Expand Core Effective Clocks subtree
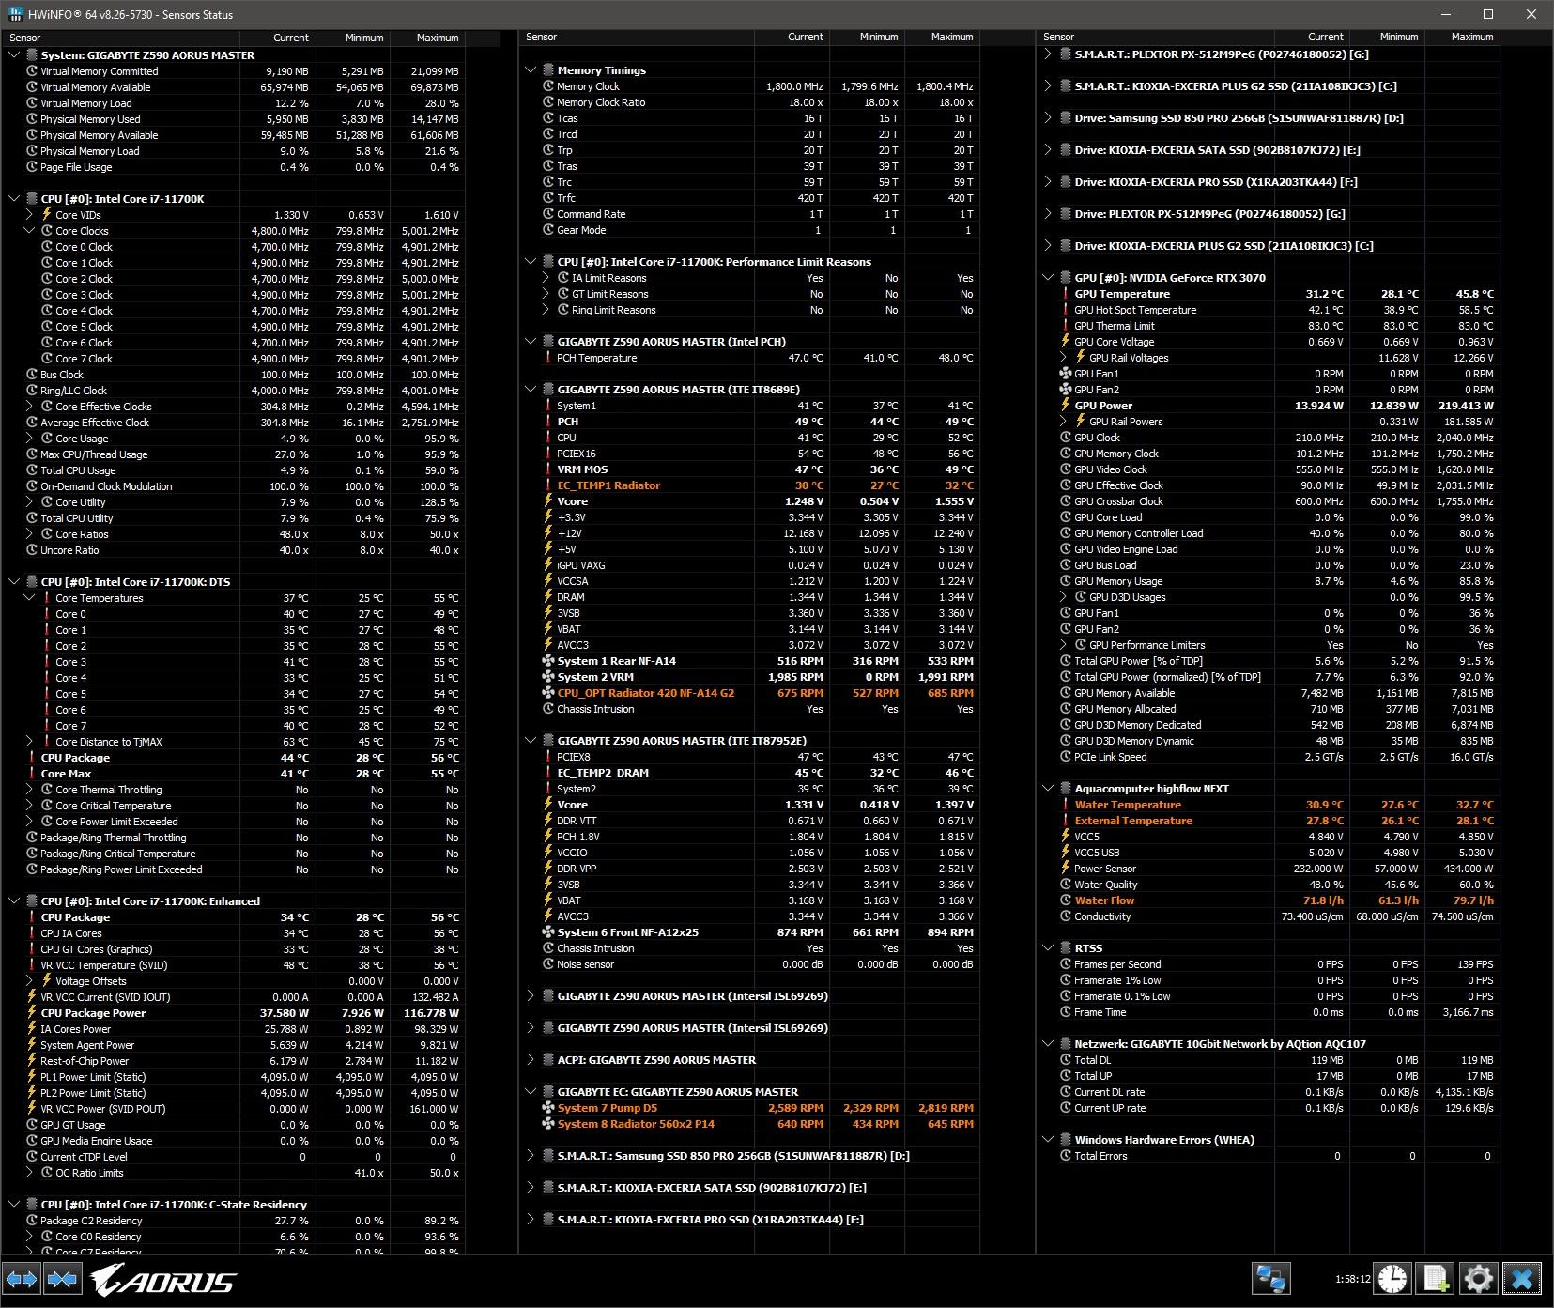The image size is (1554, 1308). click(29, 407)
